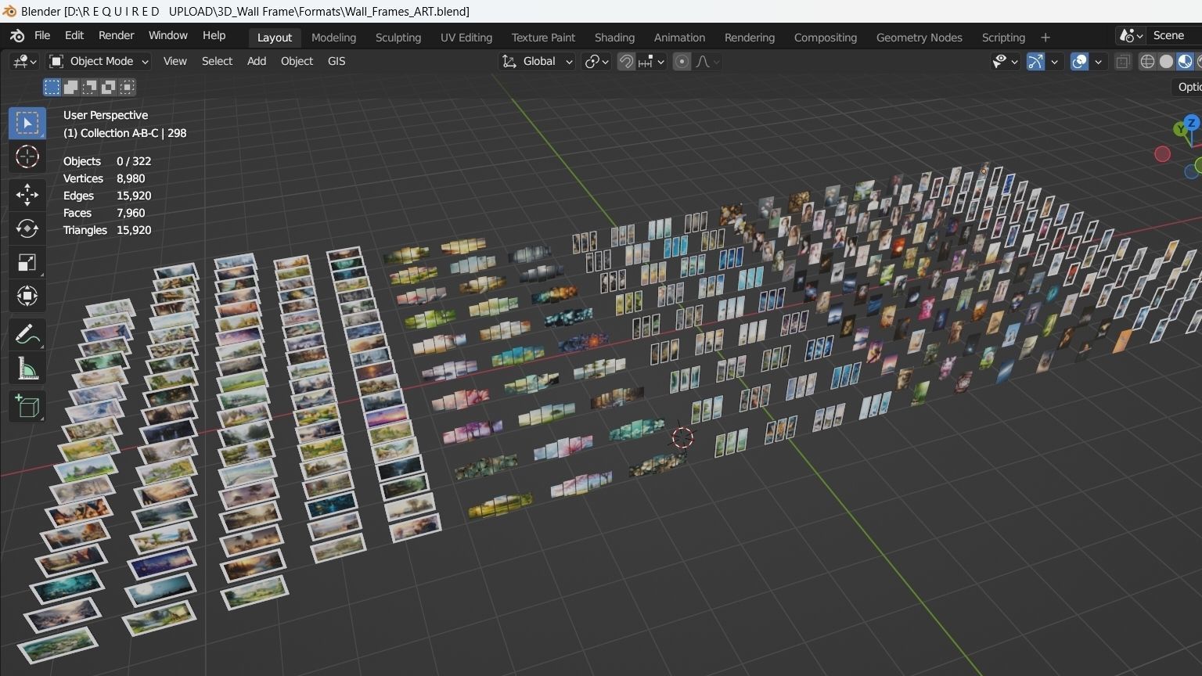This screenshot has width=1202, height=676.
Task: Switch to the Modeling workspace tab
Action: (333, 38)
